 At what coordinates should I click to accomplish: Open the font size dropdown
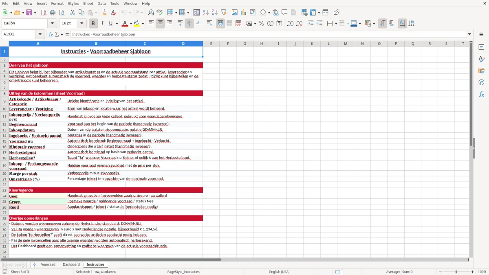pos(81,24)
